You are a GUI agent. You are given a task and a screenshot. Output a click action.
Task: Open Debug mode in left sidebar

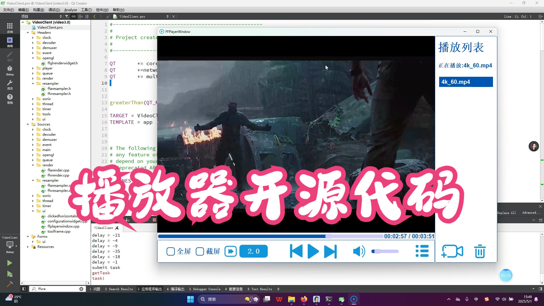[10, 70]
